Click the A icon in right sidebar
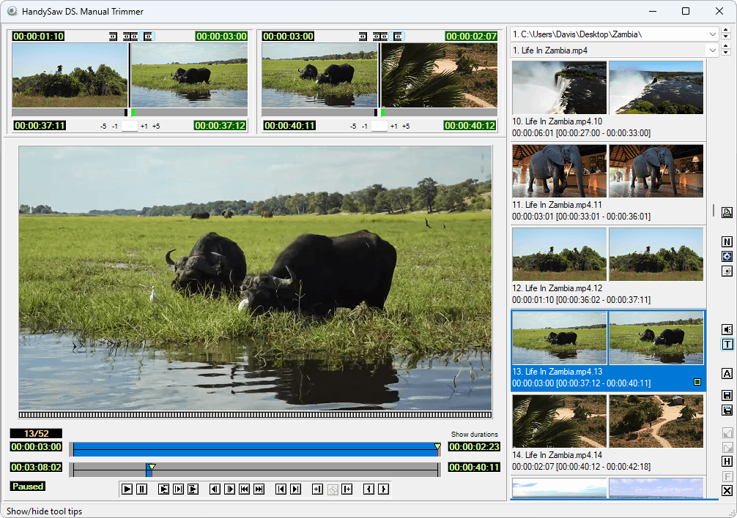Screen dimensions: 737x518 pyautogui.click(x=727, y=373)
